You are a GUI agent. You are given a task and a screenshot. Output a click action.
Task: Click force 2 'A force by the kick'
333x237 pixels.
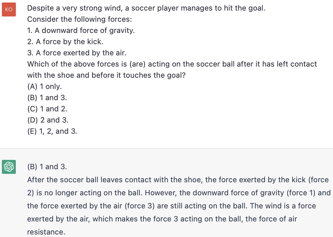tap(65, 42)
